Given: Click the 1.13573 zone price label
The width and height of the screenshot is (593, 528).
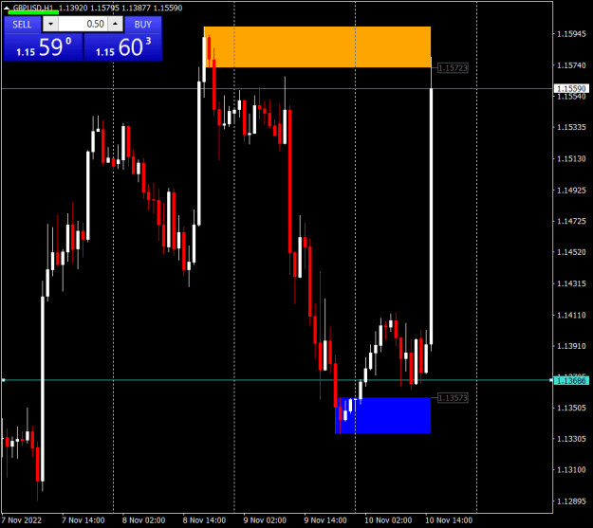Looking at the screenshot, I should point(453,397).
